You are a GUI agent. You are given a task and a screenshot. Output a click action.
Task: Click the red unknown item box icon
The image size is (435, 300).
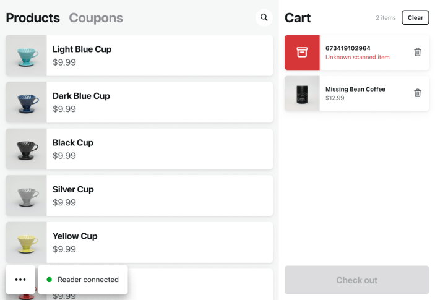tap(302, 53)
